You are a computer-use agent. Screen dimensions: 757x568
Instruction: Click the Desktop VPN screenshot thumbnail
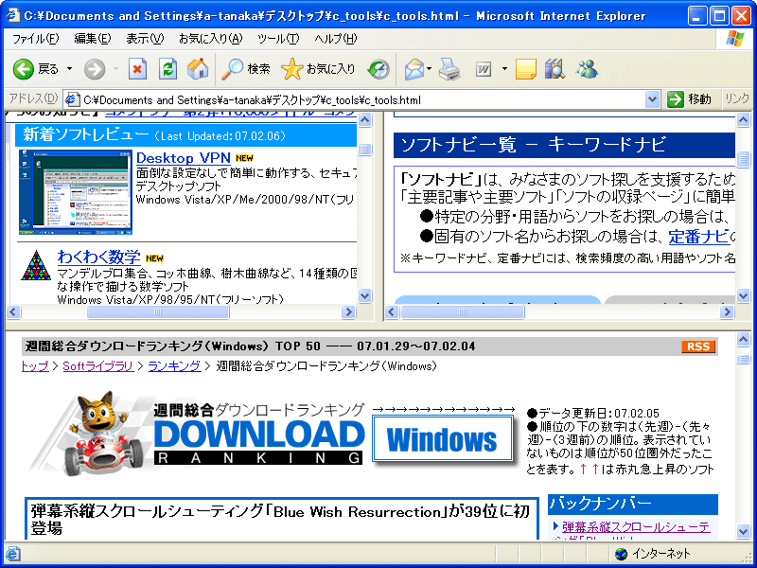(76, 192)
